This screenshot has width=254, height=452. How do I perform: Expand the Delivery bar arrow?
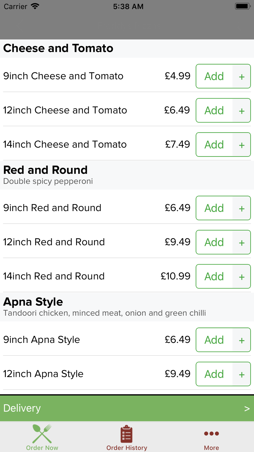(247, 409)
